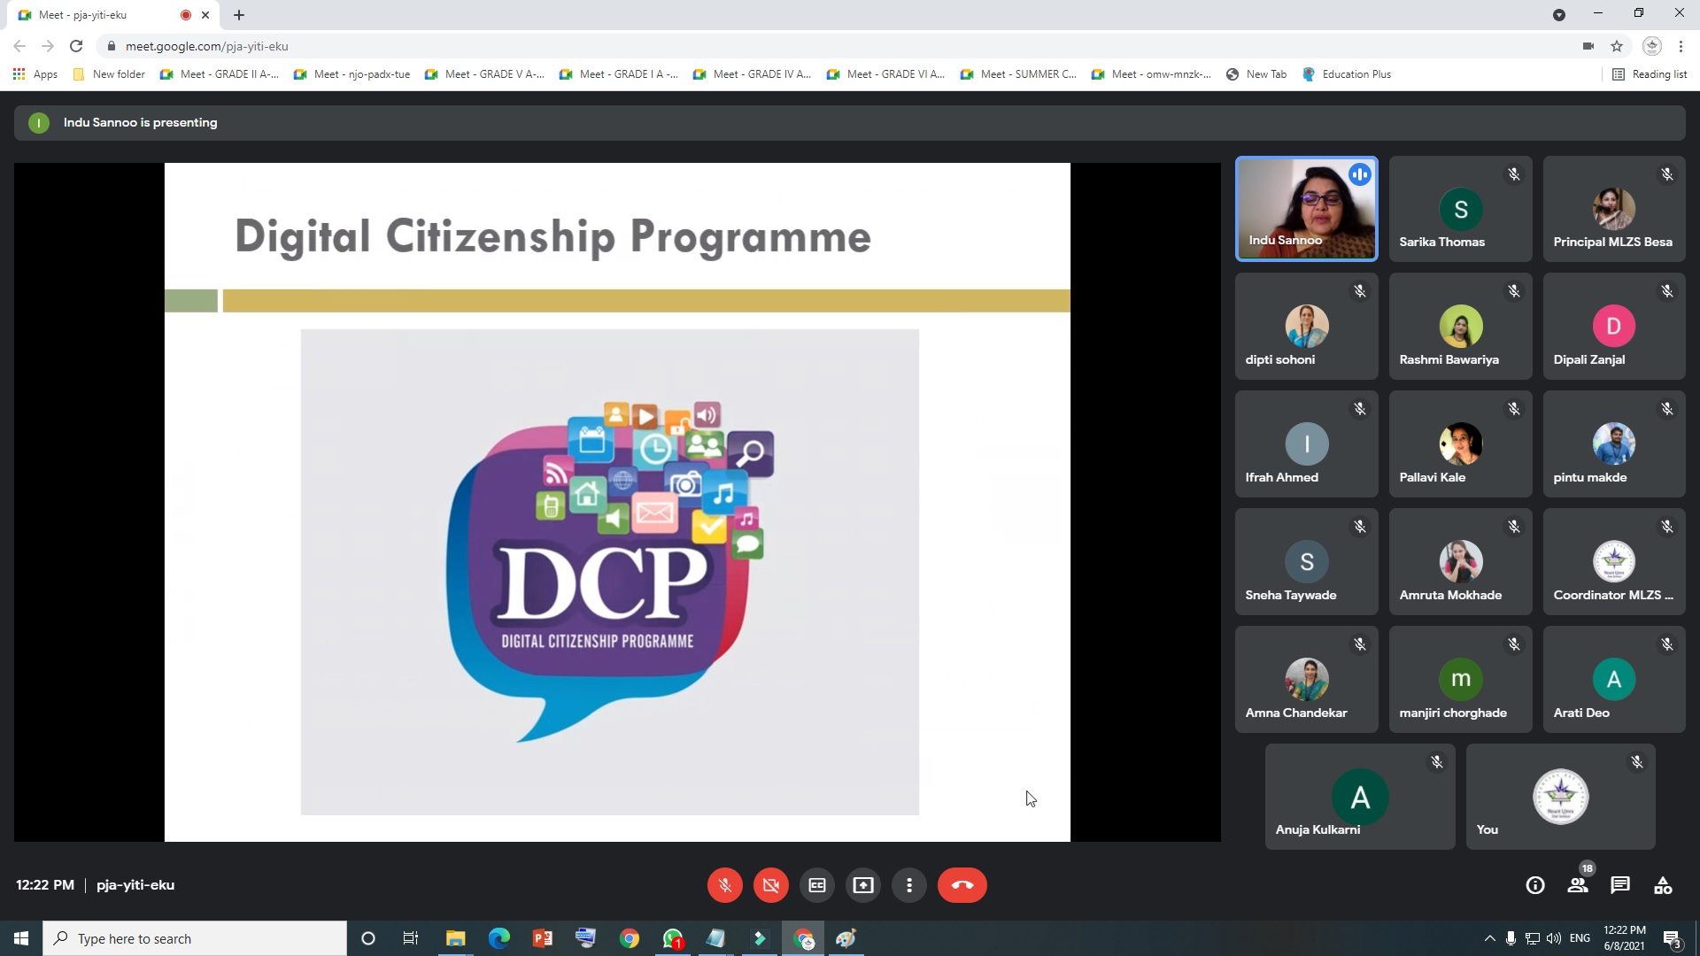Open the Meet - omw-mnzk bookmark
Viewport: 1700px width, 956px height.
coord(1151,74)
